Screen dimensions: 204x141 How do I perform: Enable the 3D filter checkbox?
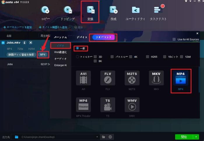(x=95, y=57)
